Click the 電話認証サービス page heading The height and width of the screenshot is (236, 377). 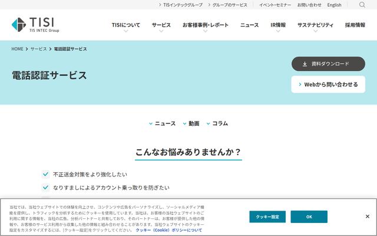tap(49, 75)
